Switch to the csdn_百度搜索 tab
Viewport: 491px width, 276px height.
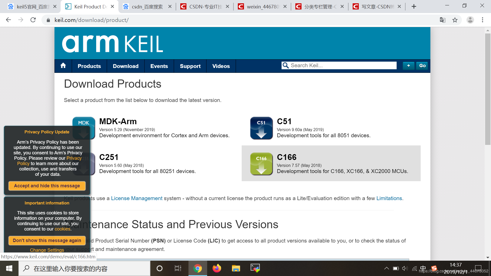coord(147,7)
